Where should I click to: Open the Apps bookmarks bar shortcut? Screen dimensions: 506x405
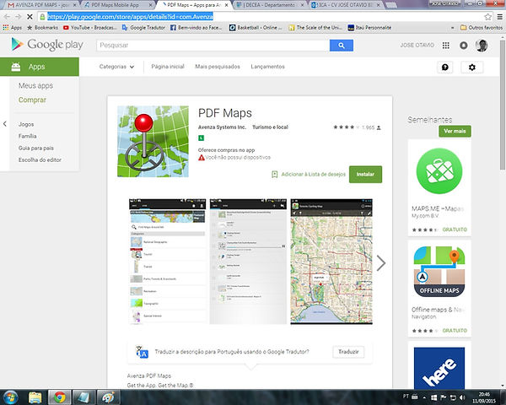(x=13, y=28)
